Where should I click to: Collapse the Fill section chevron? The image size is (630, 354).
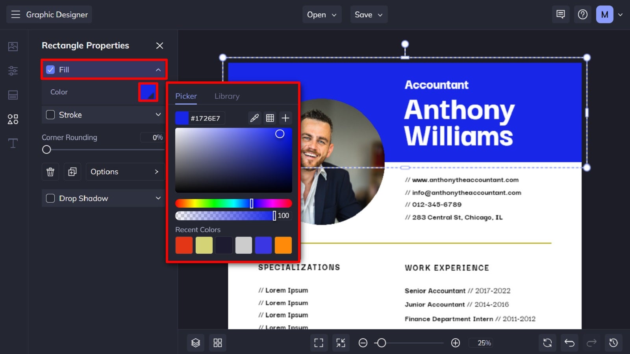click(x=159, y=70)
